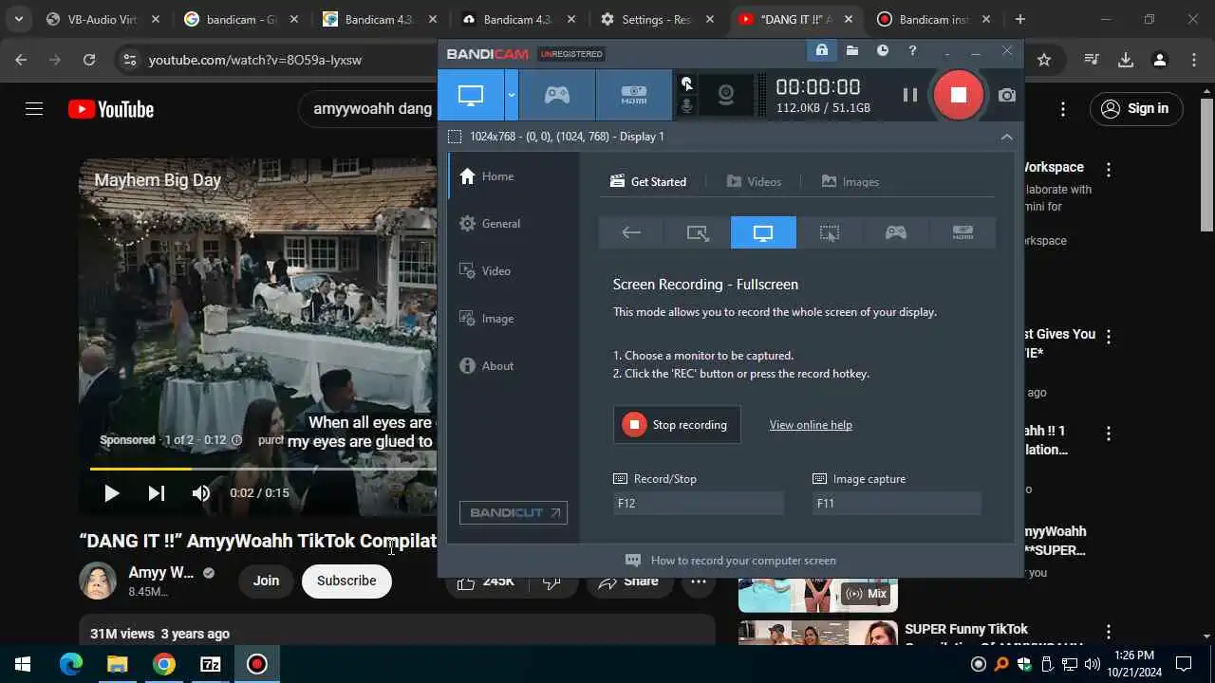This screenshot has height=683, width=1215.
Task: Open YouTube hamburger guide menu
Action: click(34, 109)
